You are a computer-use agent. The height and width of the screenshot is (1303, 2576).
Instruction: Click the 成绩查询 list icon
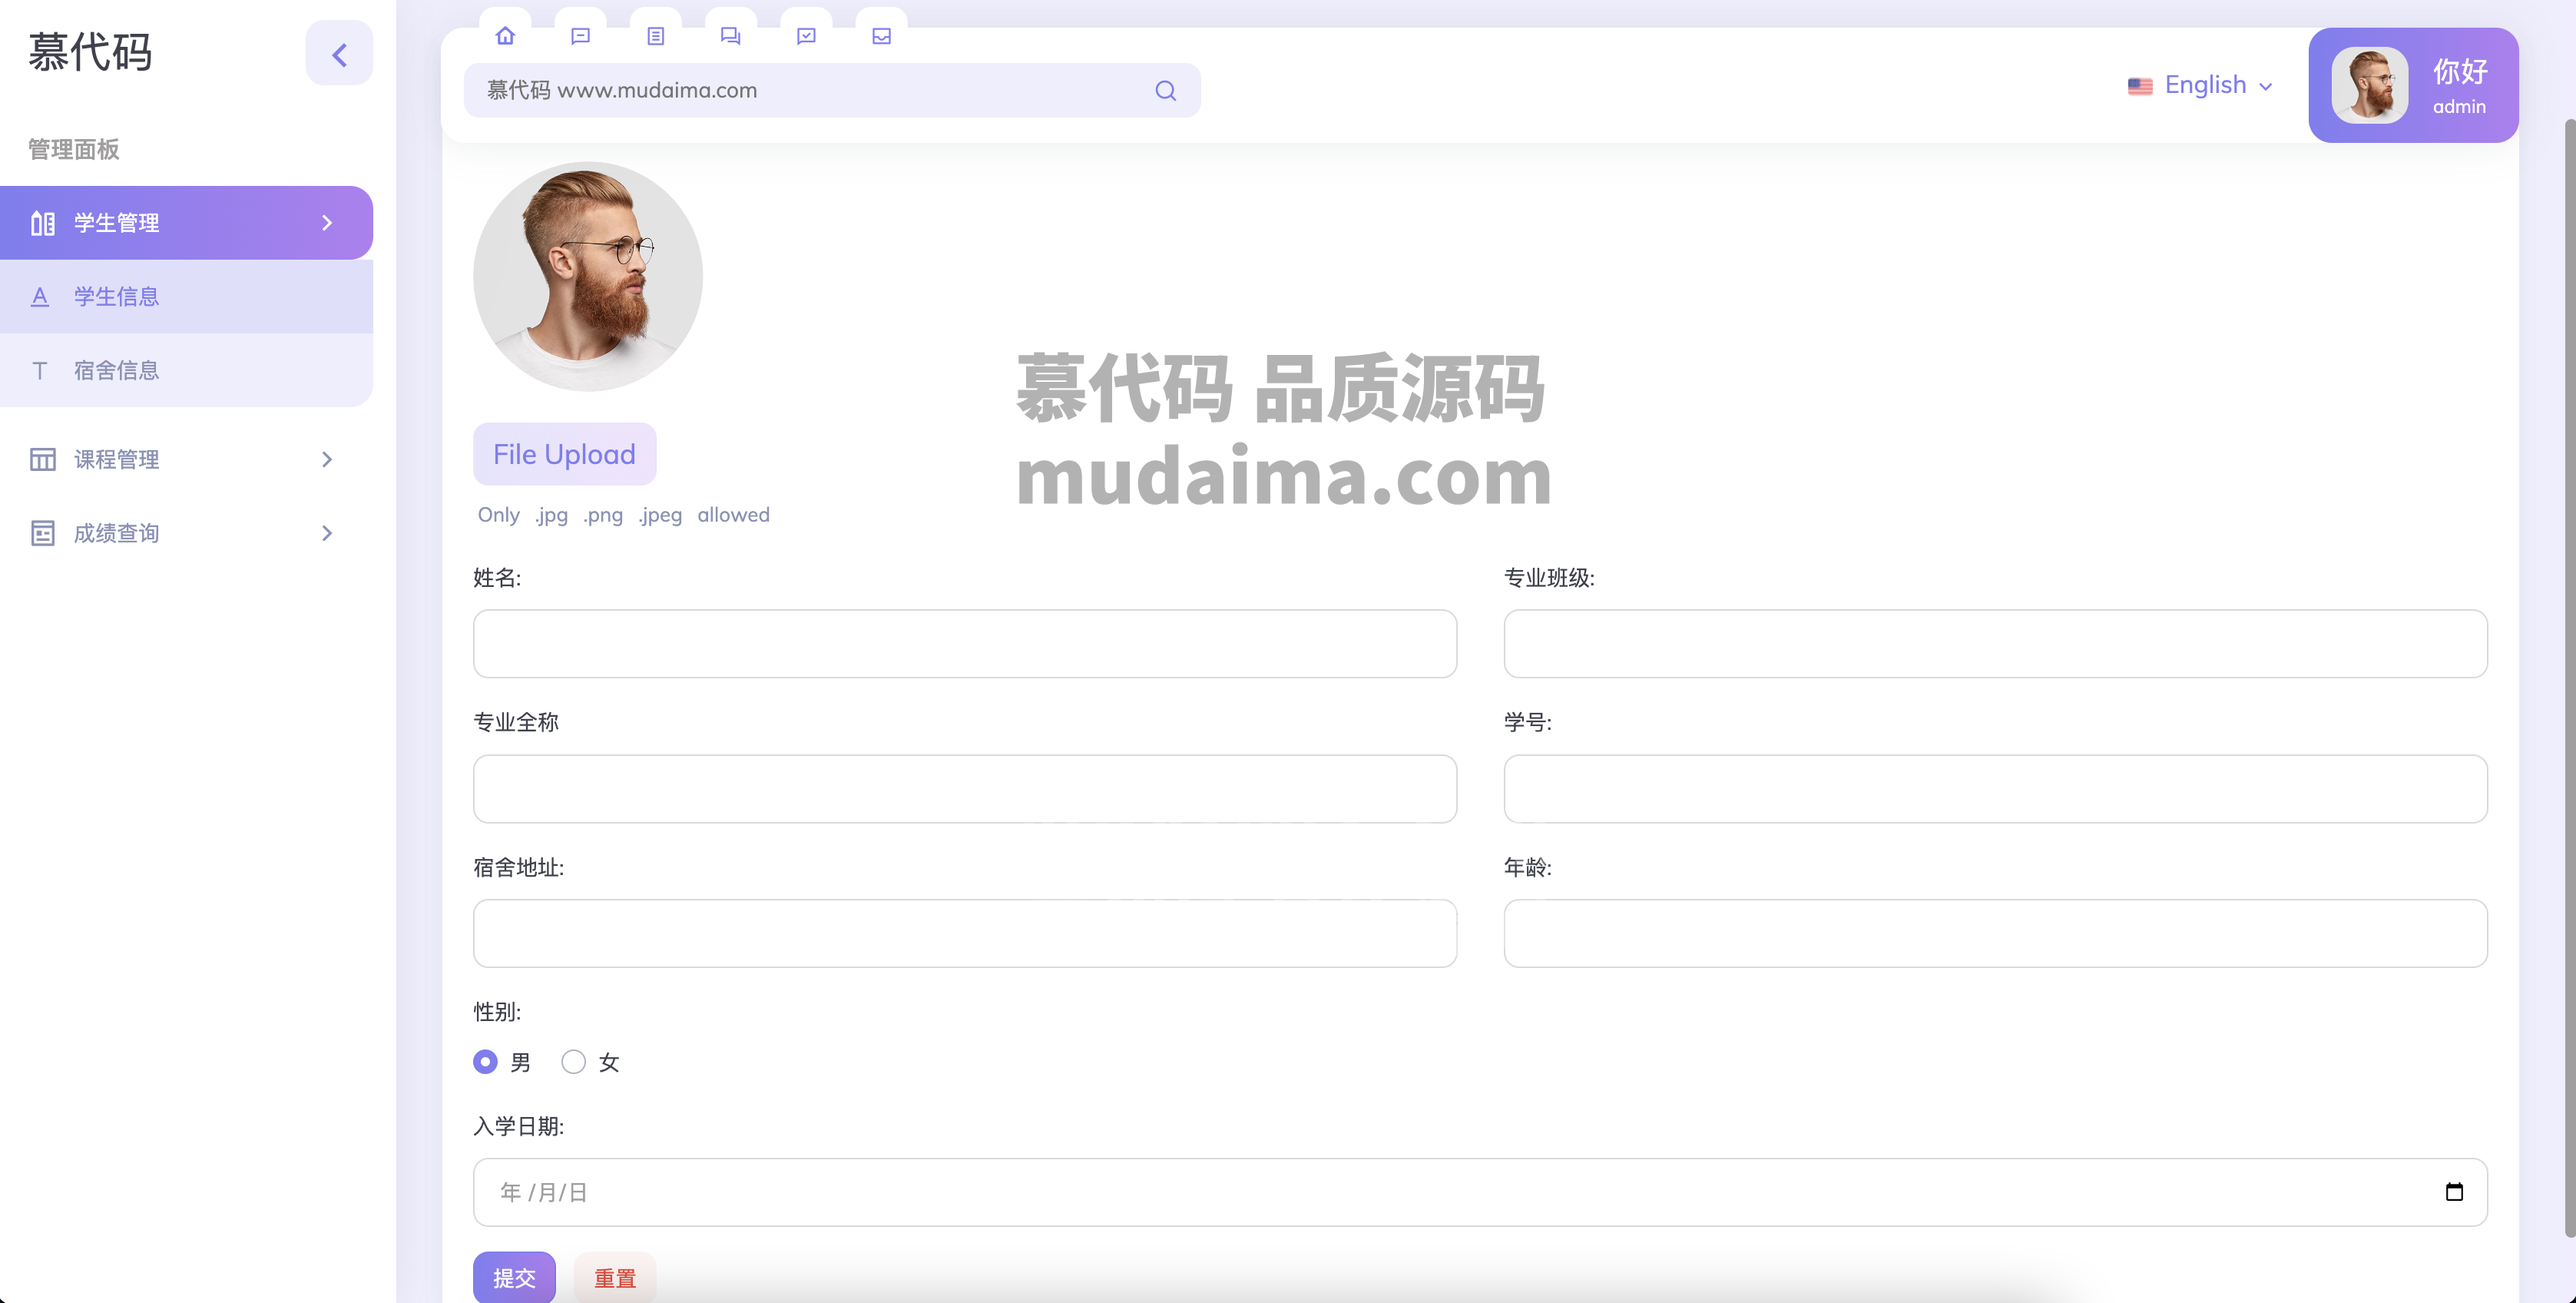click(x=42, y=533)
